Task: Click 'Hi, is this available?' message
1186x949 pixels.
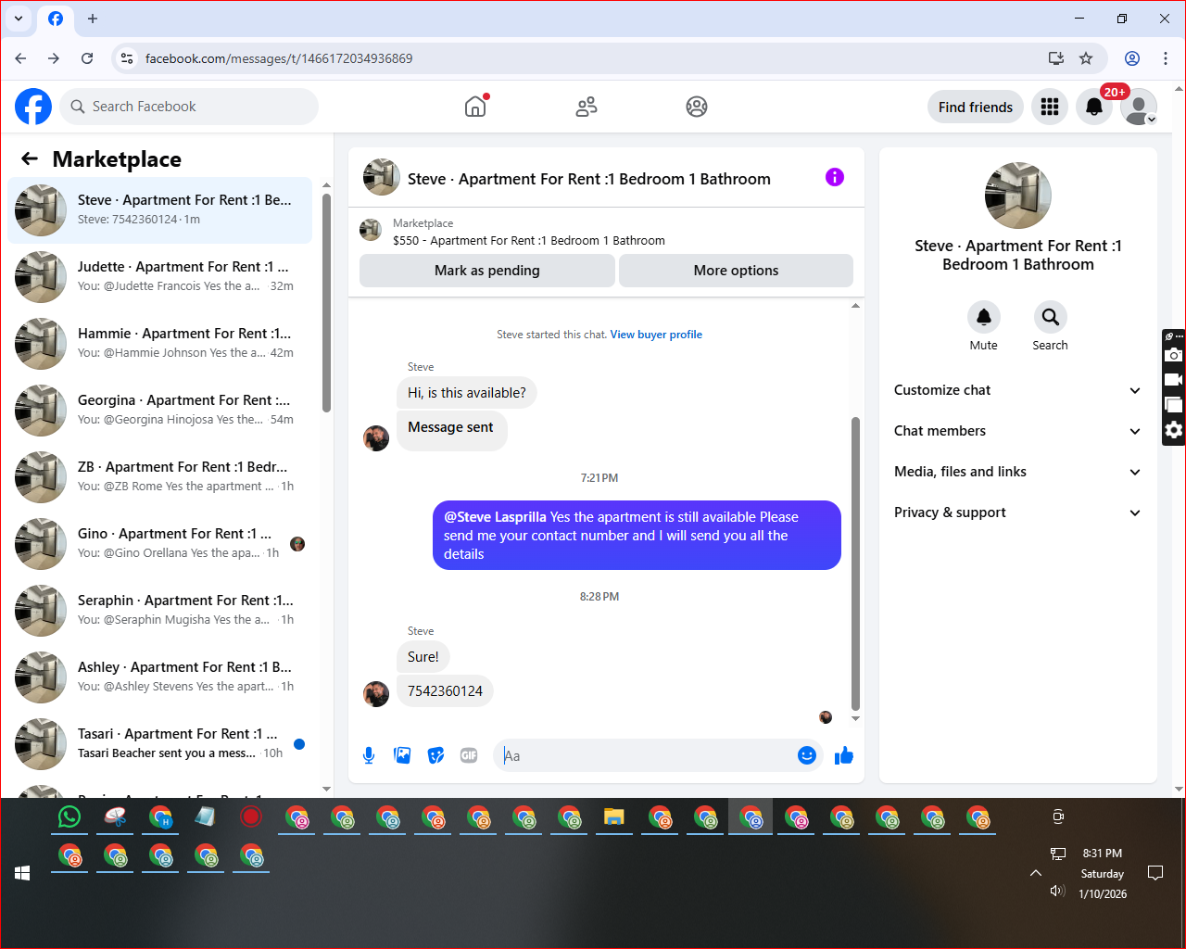Action: point(467,393)
